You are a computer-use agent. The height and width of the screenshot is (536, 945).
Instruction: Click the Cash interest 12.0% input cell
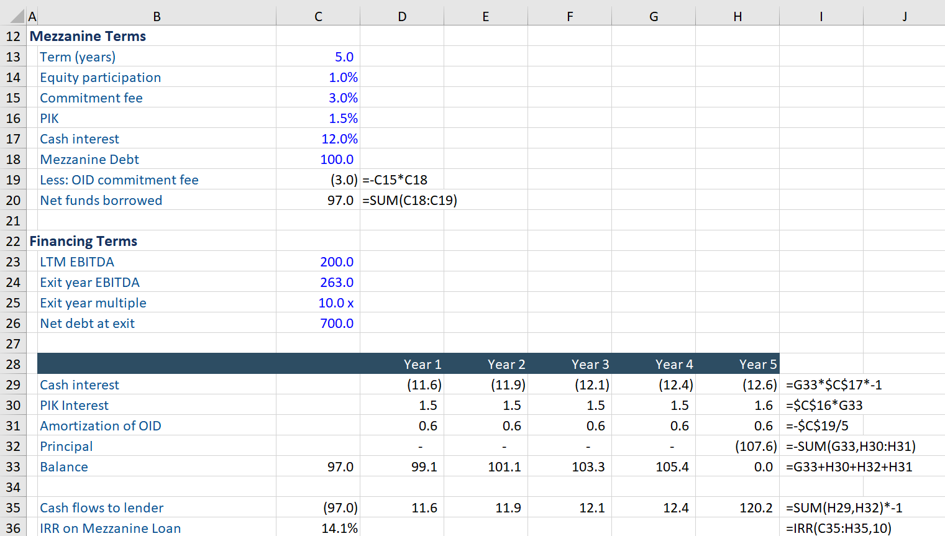[339, 139]
